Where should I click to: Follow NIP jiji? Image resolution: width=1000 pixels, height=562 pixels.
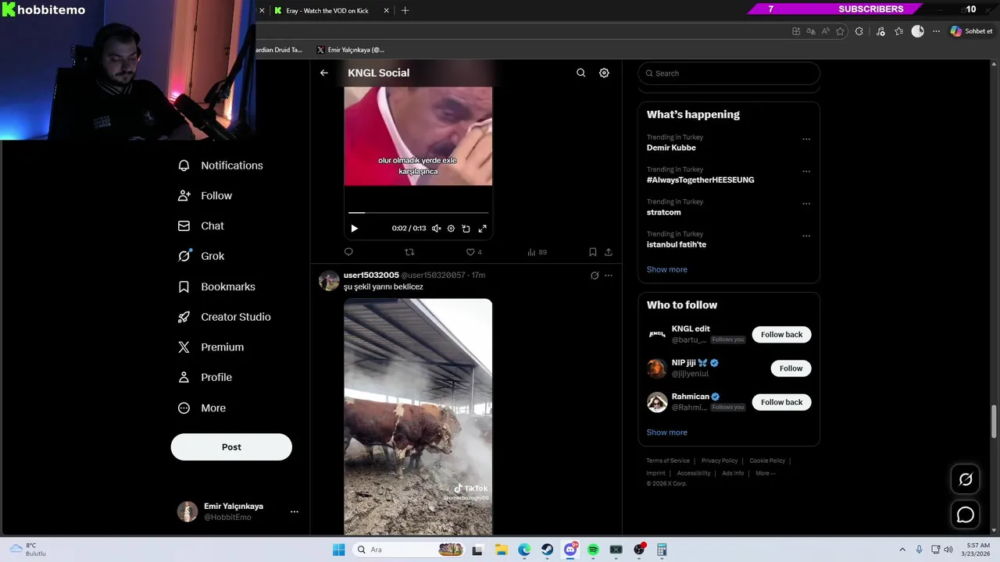[791, 368]
